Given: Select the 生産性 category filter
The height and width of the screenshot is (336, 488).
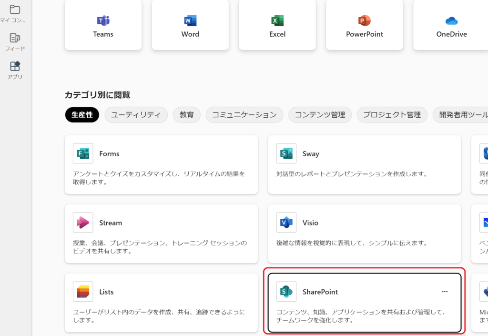Looking at the screenshot, I should pos(82,115).
